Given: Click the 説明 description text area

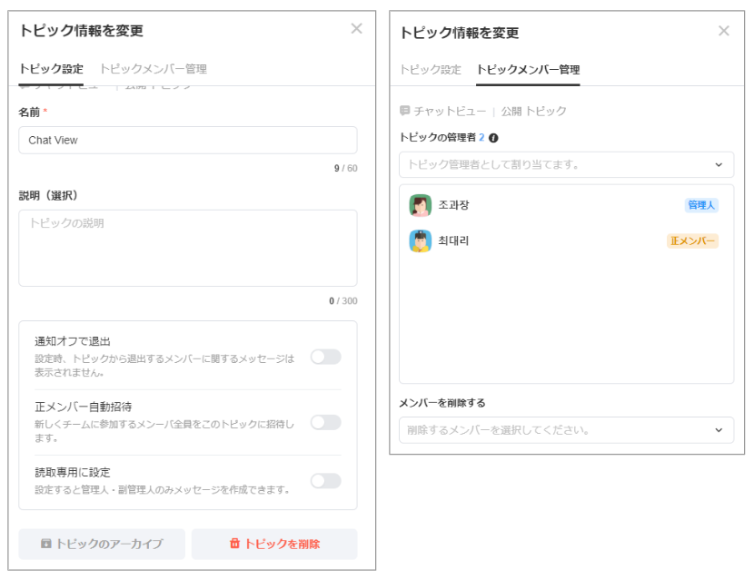Looking at the screenshot, I should [x=187, y=248].
